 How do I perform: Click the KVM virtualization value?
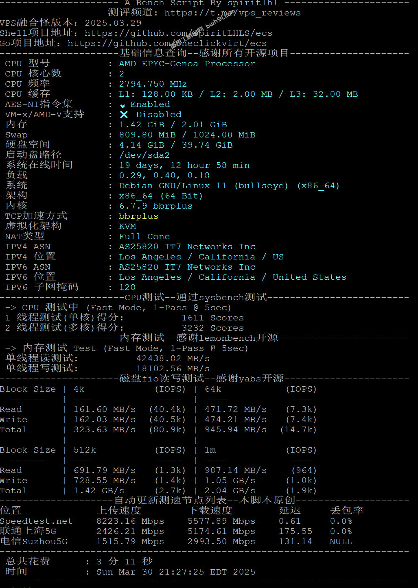tap(127, 226)
